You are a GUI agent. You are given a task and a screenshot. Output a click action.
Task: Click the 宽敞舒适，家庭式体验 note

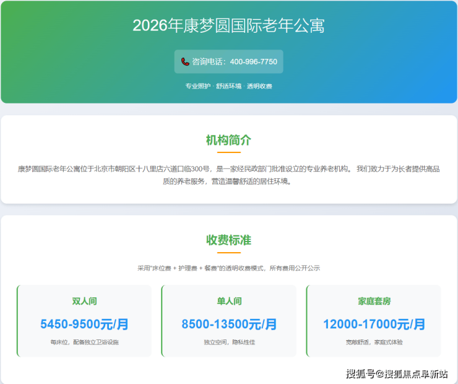tap(374, 342)
